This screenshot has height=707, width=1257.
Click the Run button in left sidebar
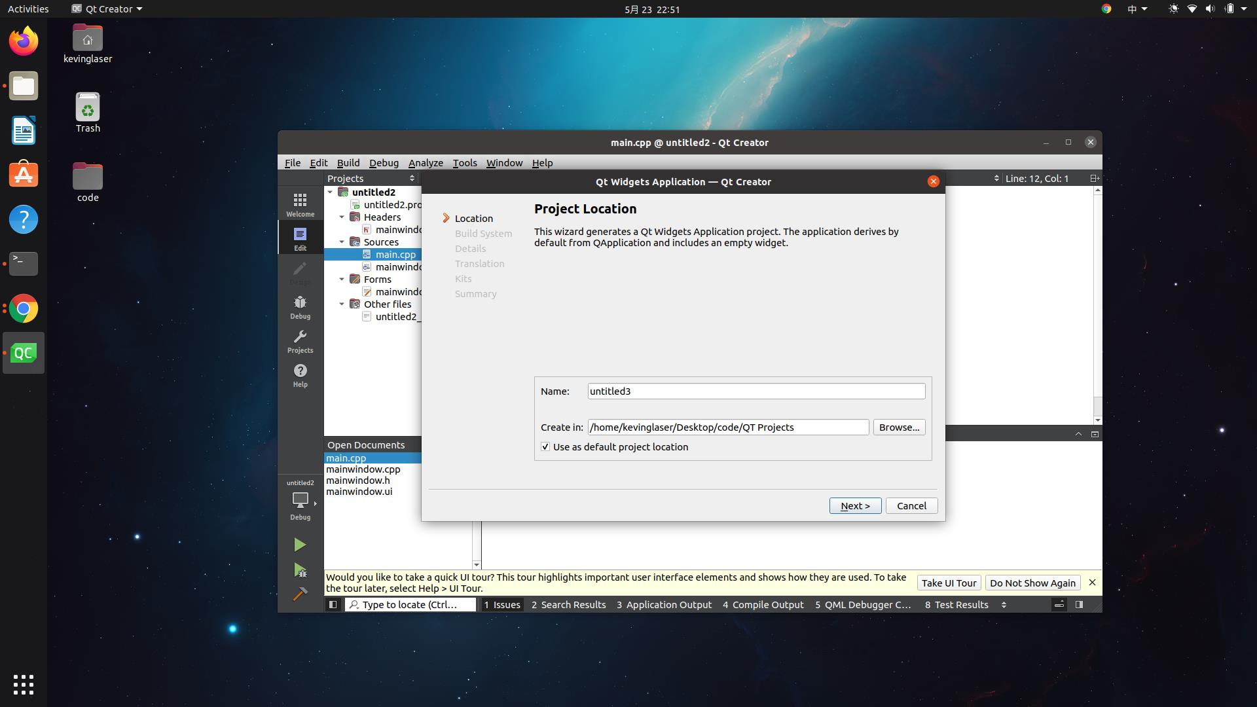coord(300,544)
